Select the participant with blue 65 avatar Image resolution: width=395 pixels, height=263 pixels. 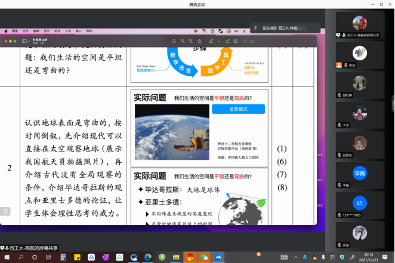click(x=359, y=203)
